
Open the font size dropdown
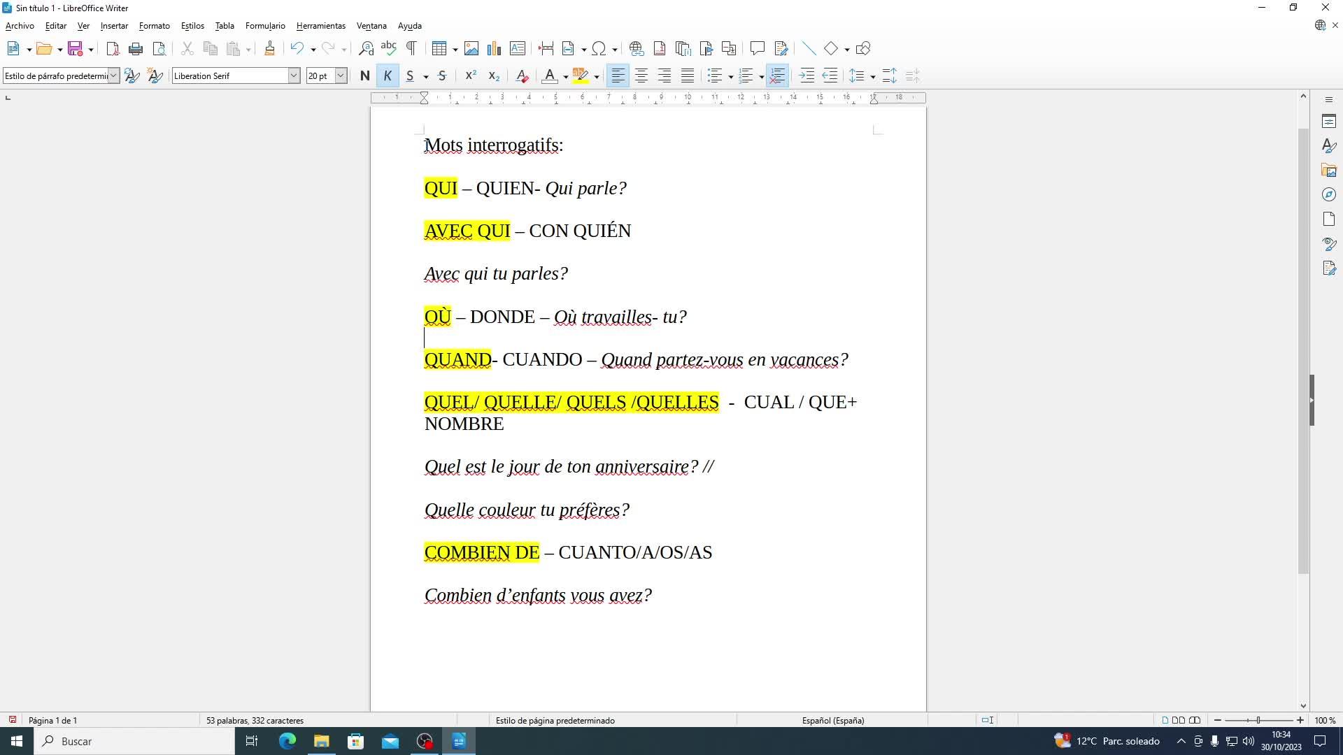point(341,76)
